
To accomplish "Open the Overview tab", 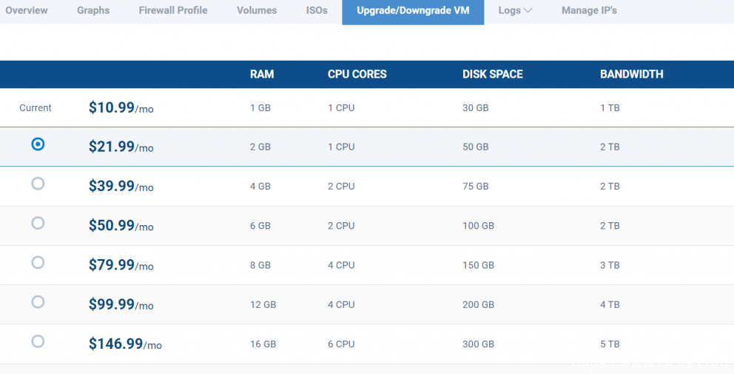I will 27,10.
